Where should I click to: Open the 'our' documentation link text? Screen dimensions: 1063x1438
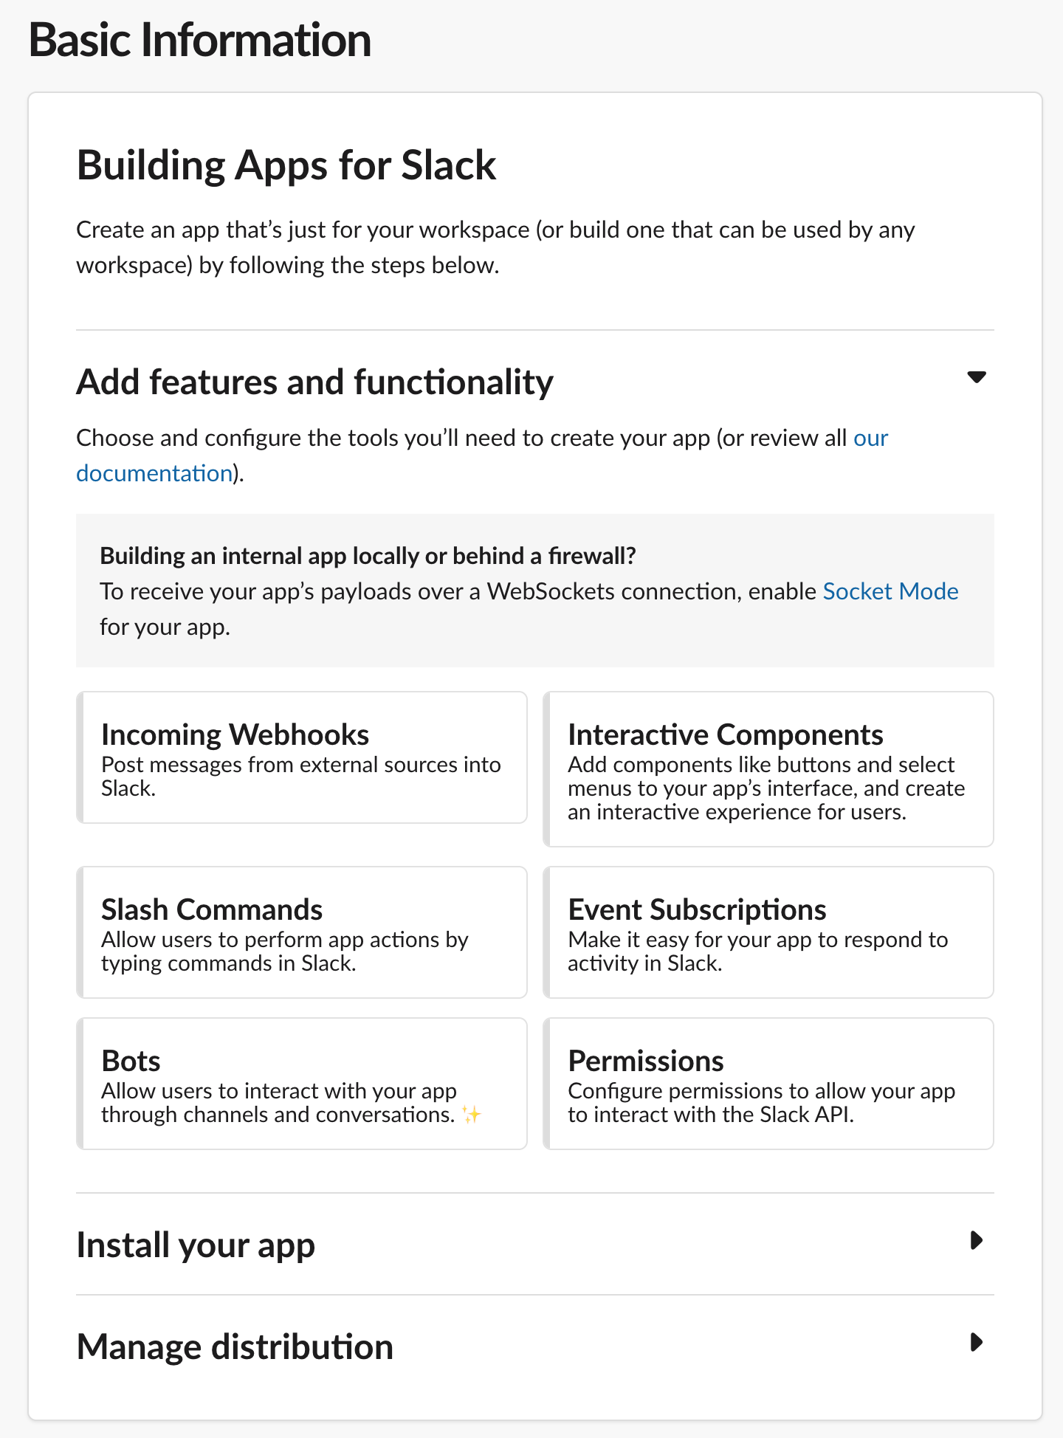(871, 438)
